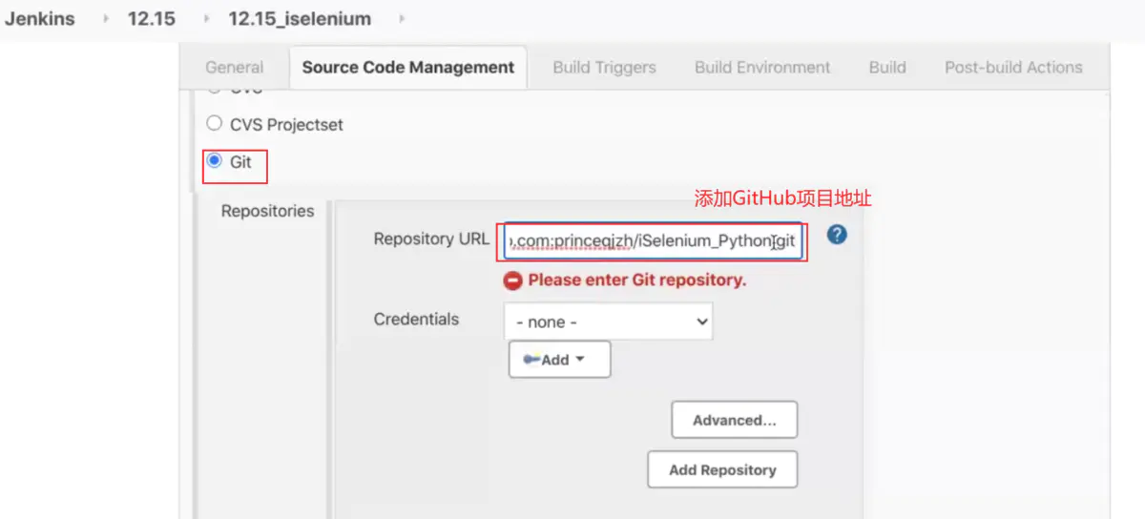The height and width of the screenshot is (519, 1145).
Task: Switch to the General tab
Action: click(235, 67)
